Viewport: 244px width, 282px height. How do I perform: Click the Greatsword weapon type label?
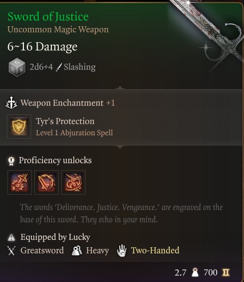[x=42, y=251]
